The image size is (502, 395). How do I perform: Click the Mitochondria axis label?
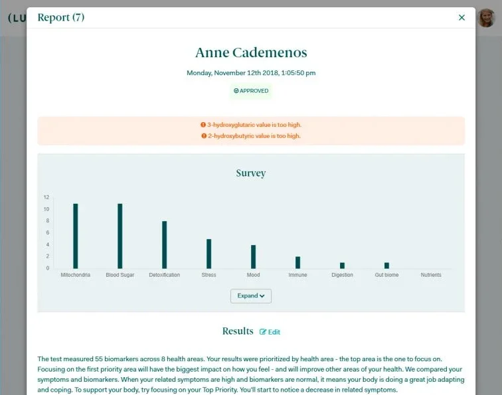pyautogui.click(x=76, y=275)
